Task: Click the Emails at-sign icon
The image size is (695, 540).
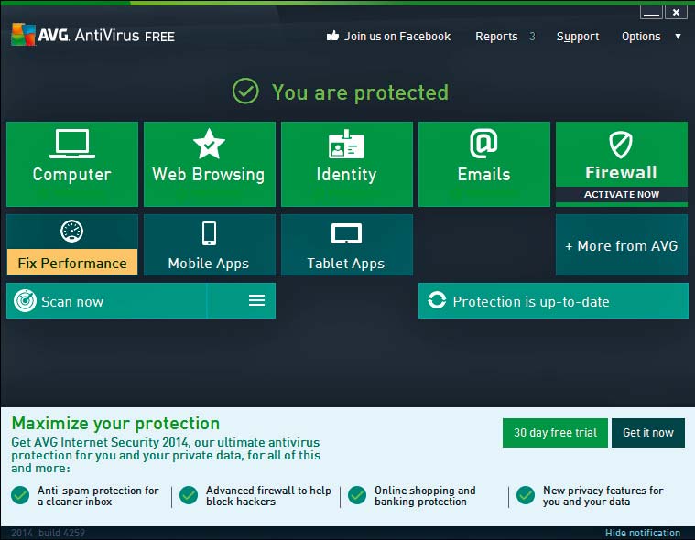Action: pos(483,143)
